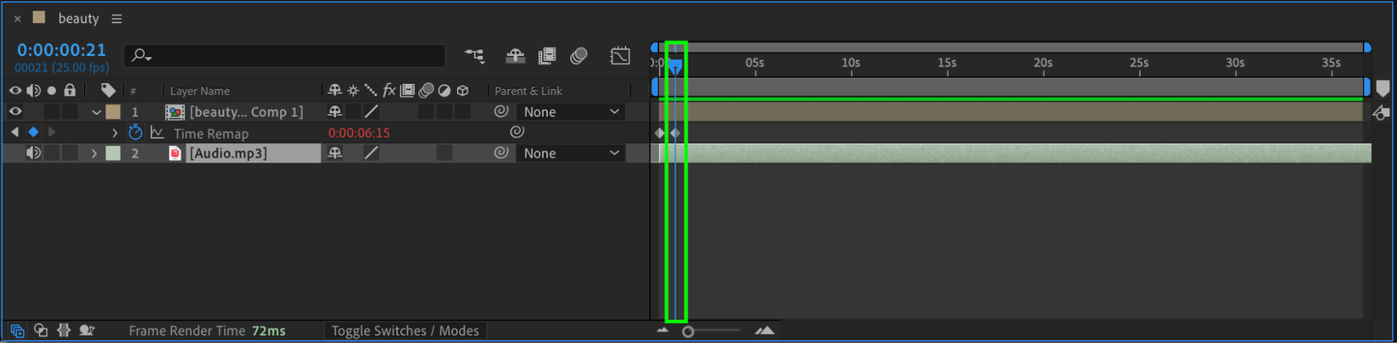Go to the previous Time Remap keyframe
This screenshot has height=343, width=1397.
point(15,132)
